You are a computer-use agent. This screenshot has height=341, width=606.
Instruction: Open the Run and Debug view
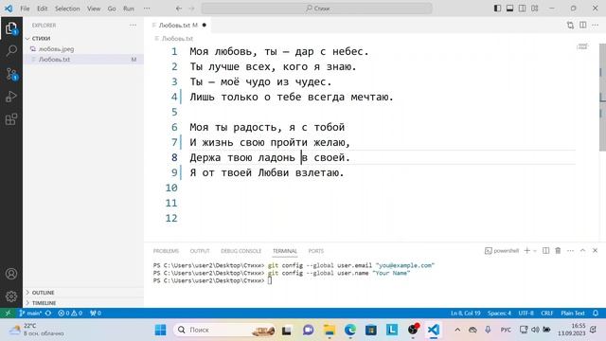(11, 97)
